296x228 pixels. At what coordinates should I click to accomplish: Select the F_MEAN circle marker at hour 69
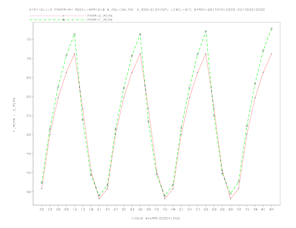(x=231, y=194)
